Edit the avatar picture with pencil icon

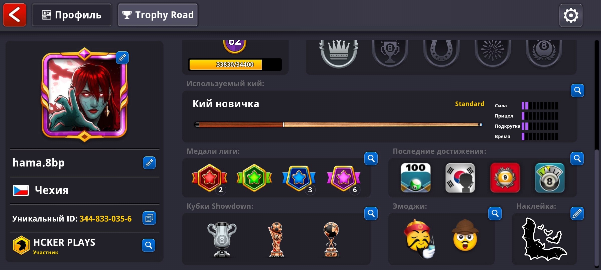[x=122, y=58]
